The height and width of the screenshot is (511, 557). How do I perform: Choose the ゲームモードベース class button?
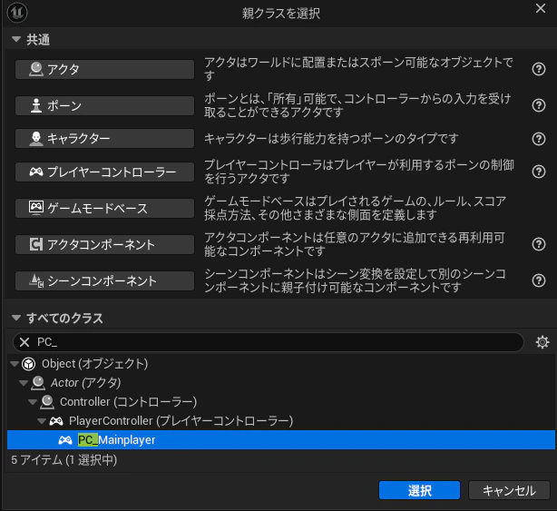(105, 208)
